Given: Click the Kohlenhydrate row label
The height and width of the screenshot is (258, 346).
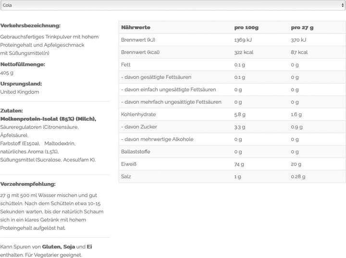Looking at the screenshot, I should pyautogui.click(x=138, y=114).
